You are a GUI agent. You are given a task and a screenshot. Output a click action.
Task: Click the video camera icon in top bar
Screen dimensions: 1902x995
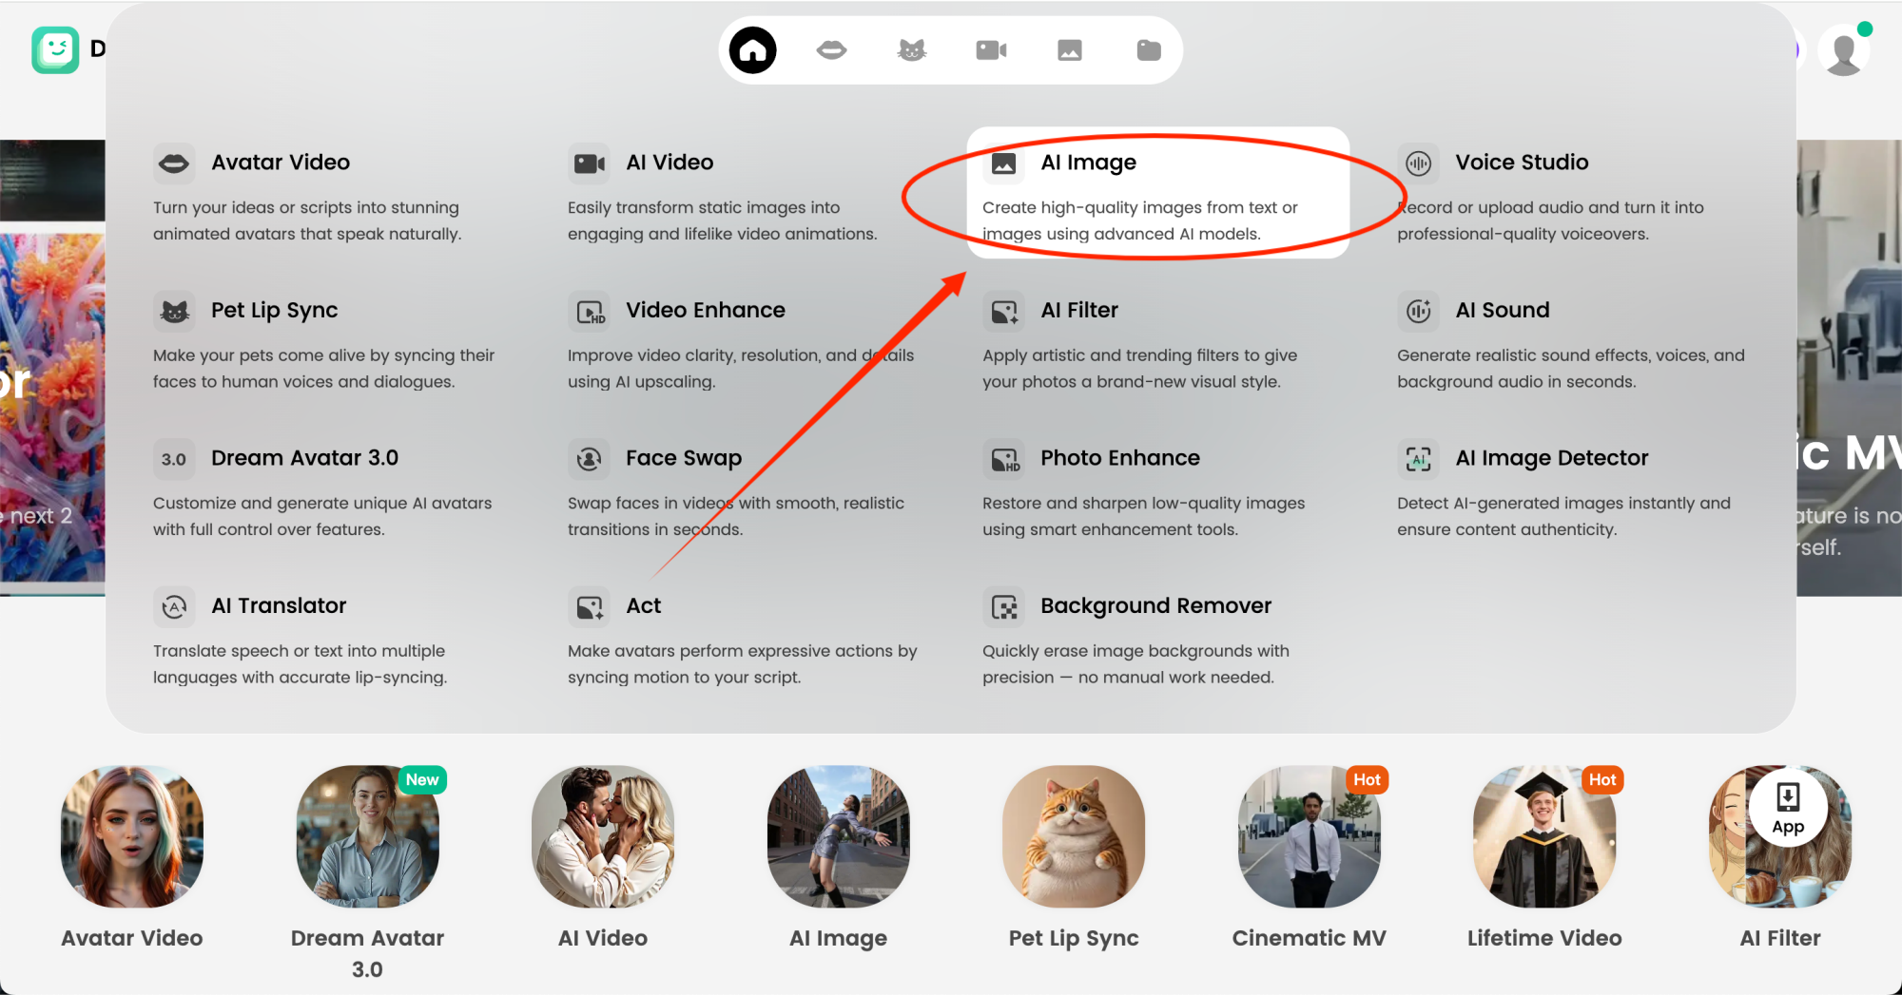point(991,50)
